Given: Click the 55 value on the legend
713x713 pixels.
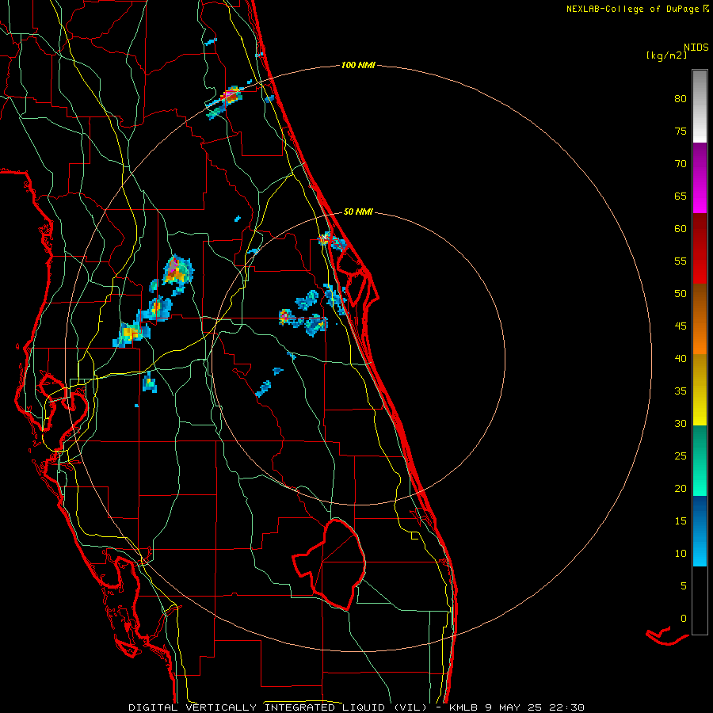Looking at the screenshot, I should [681, 261].
